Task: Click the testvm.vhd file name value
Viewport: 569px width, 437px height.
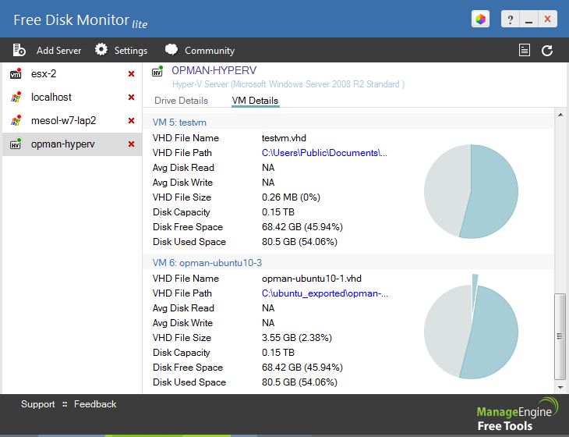Action: [x=284, y=138]
